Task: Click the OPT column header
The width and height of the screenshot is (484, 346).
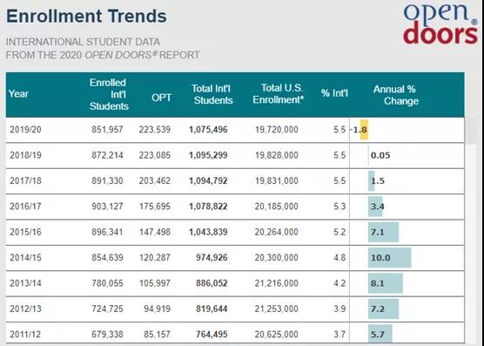Action: click(x=161, y=98)
